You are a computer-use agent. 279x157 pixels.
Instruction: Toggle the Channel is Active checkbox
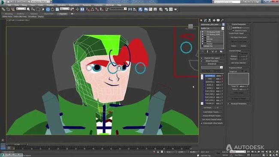coord(233,30)
